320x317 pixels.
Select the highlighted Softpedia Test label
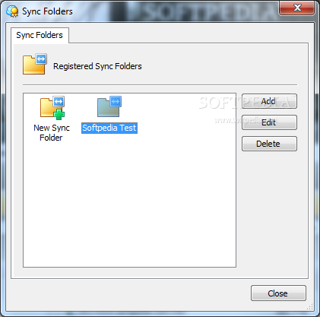[109, 128]
